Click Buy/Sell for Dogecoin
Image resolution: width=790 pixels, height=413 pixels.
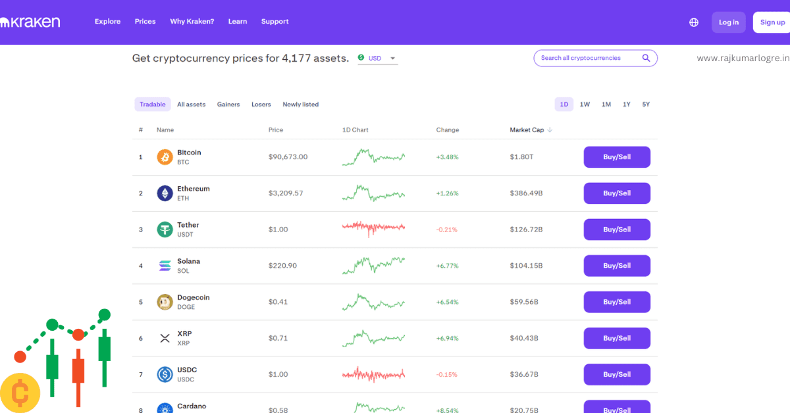617,302
